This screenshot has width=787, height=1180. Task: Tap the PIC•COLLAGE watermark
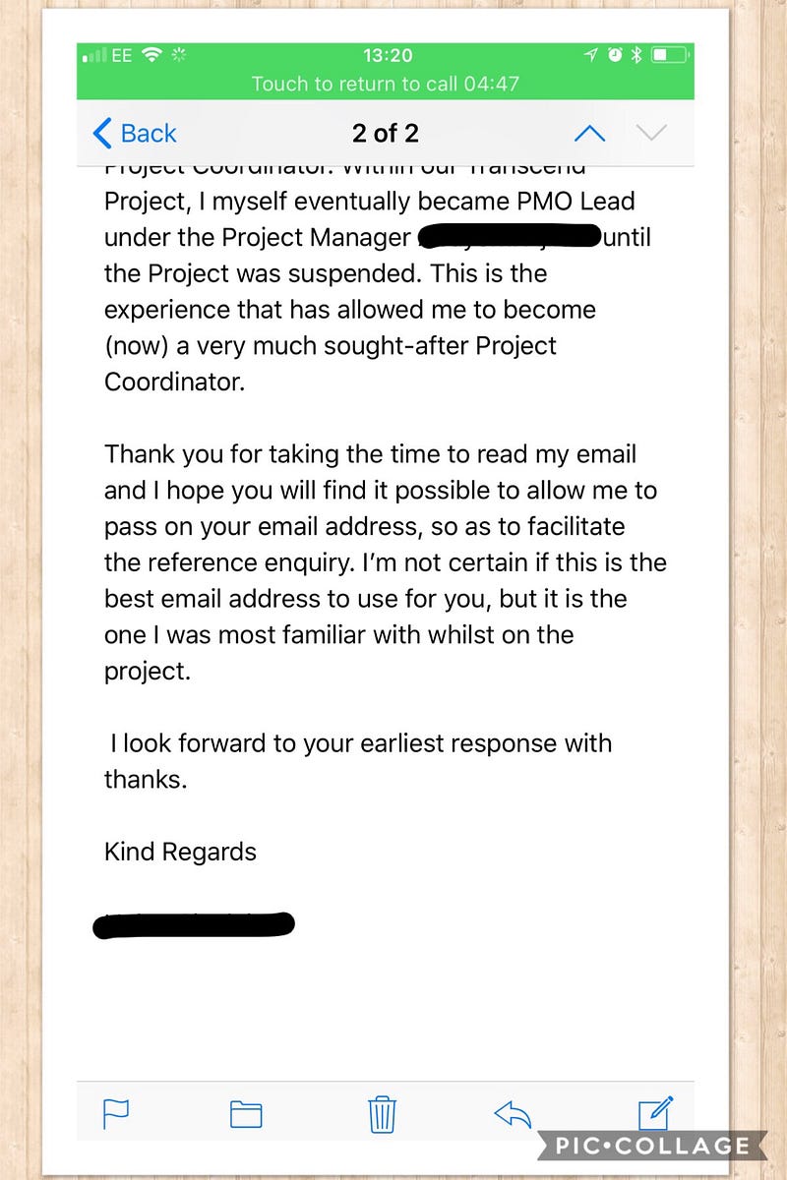pyautogui.click(x=651, y=1145)
